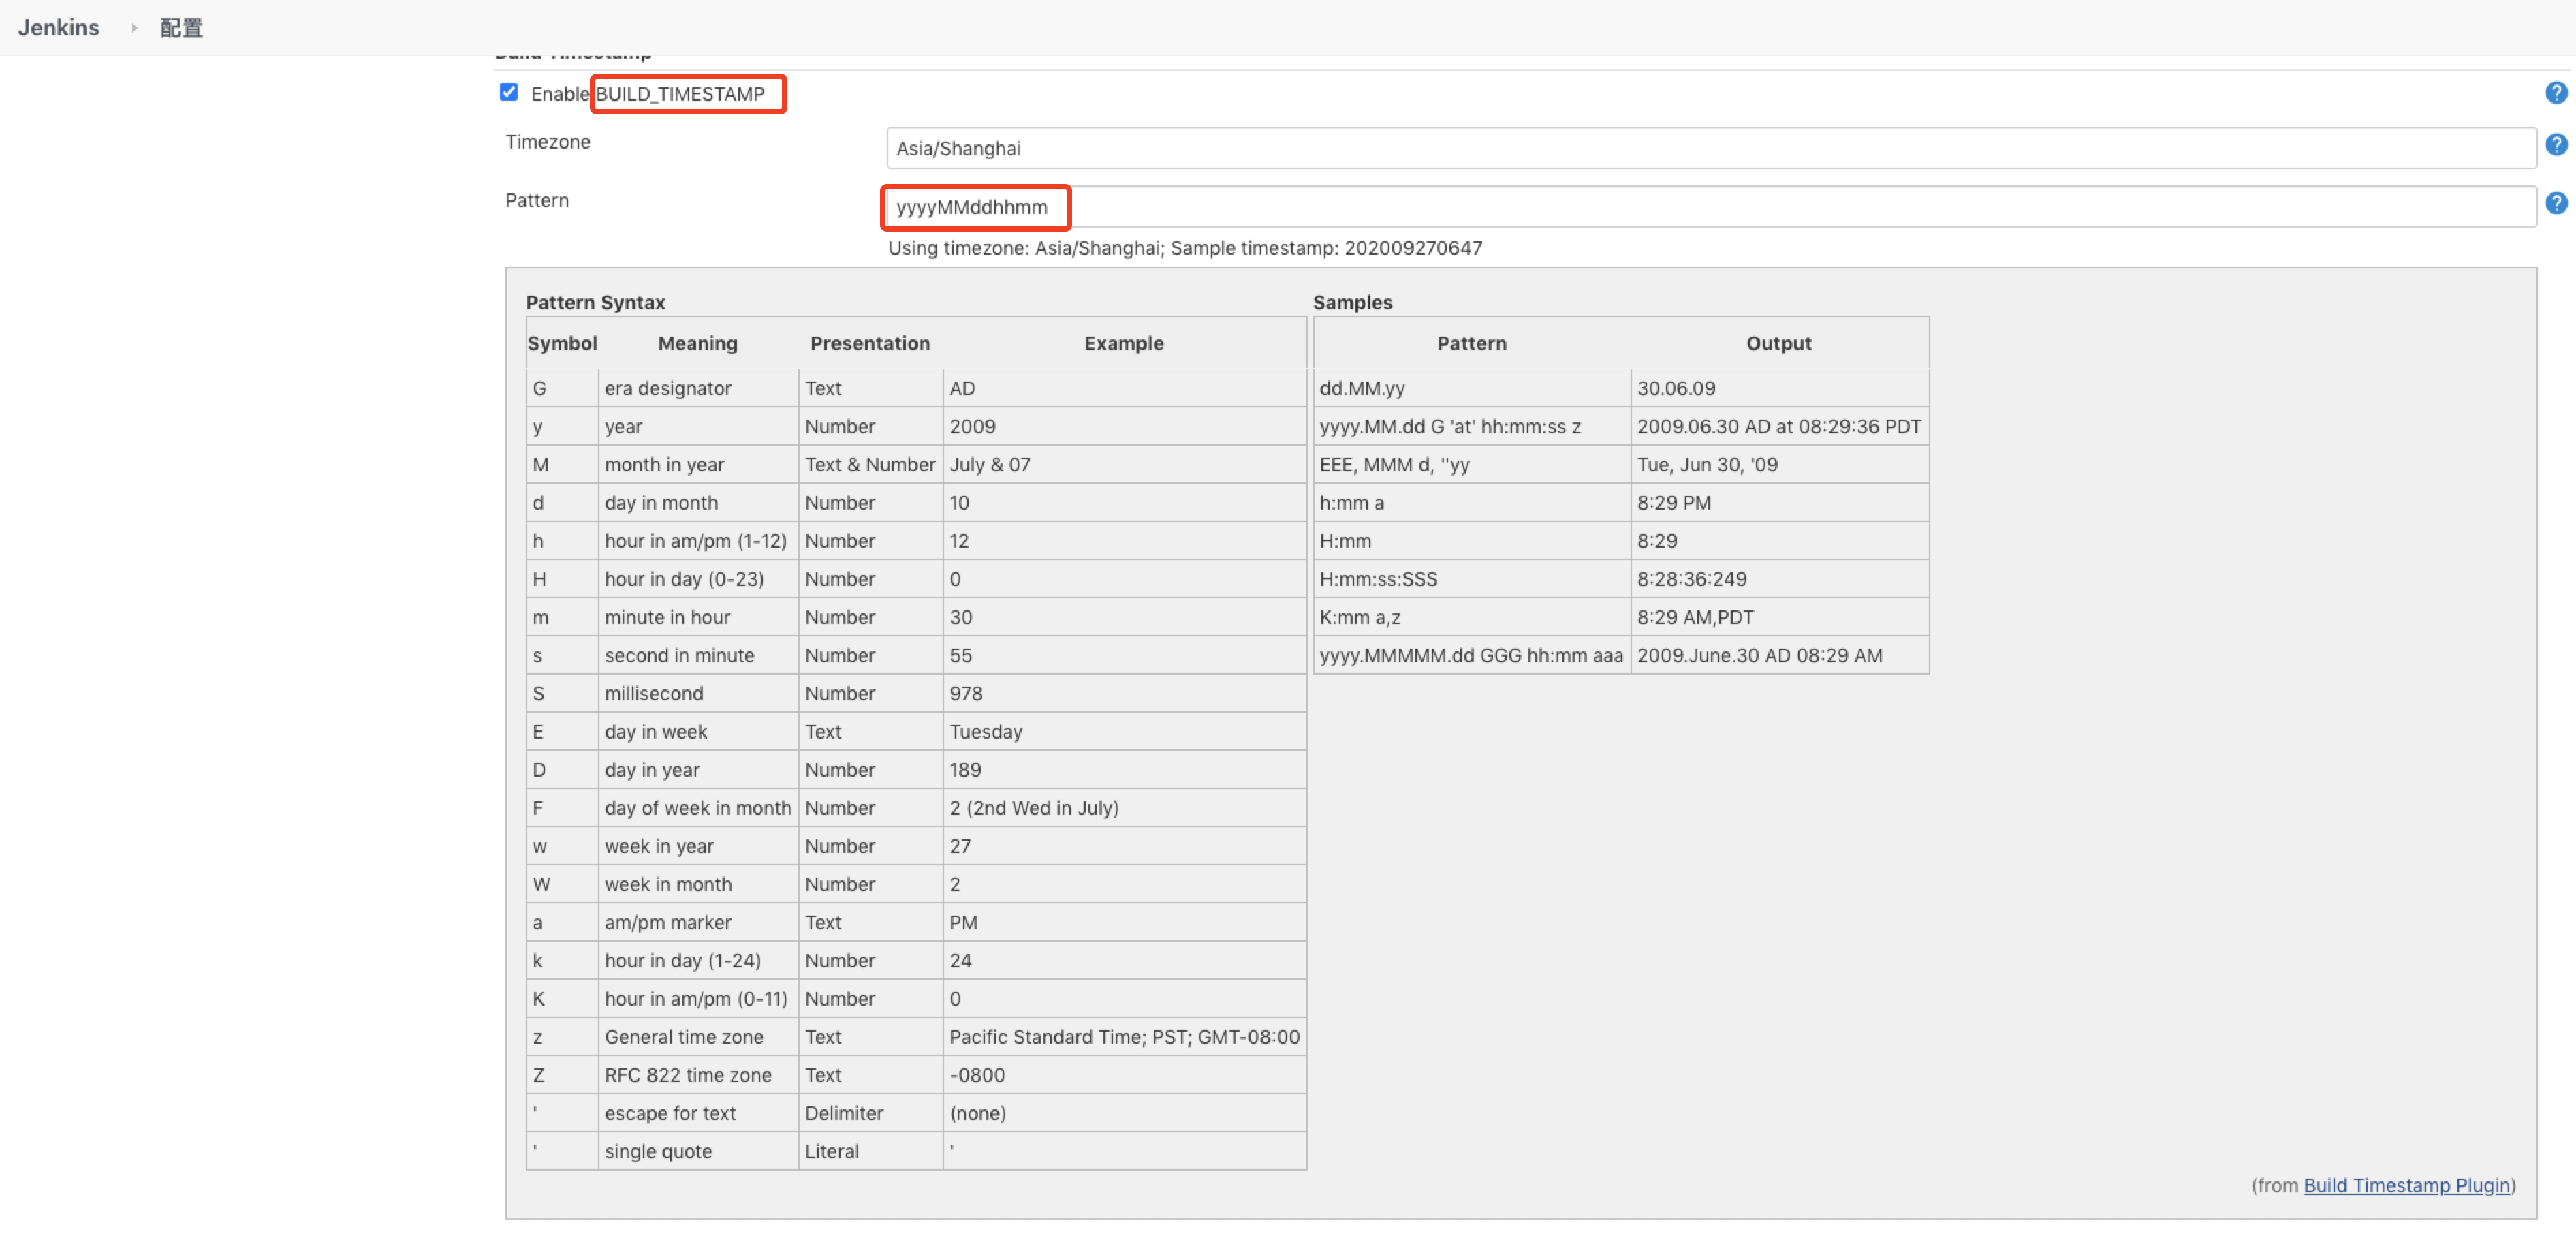
Task: Click the 'millisecond' meaning cell
Action: 699,694
